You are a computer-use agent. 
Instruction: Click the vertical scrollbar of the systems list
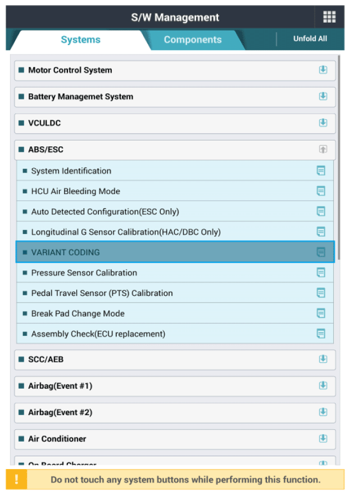point(339,157)
